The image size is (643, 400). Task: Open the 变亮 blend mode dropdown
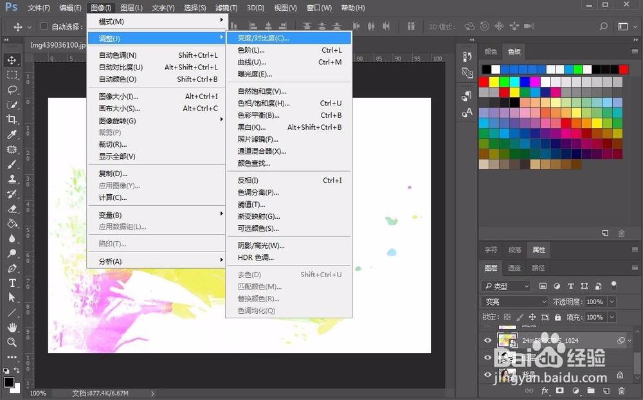click(x=514, y=302)
